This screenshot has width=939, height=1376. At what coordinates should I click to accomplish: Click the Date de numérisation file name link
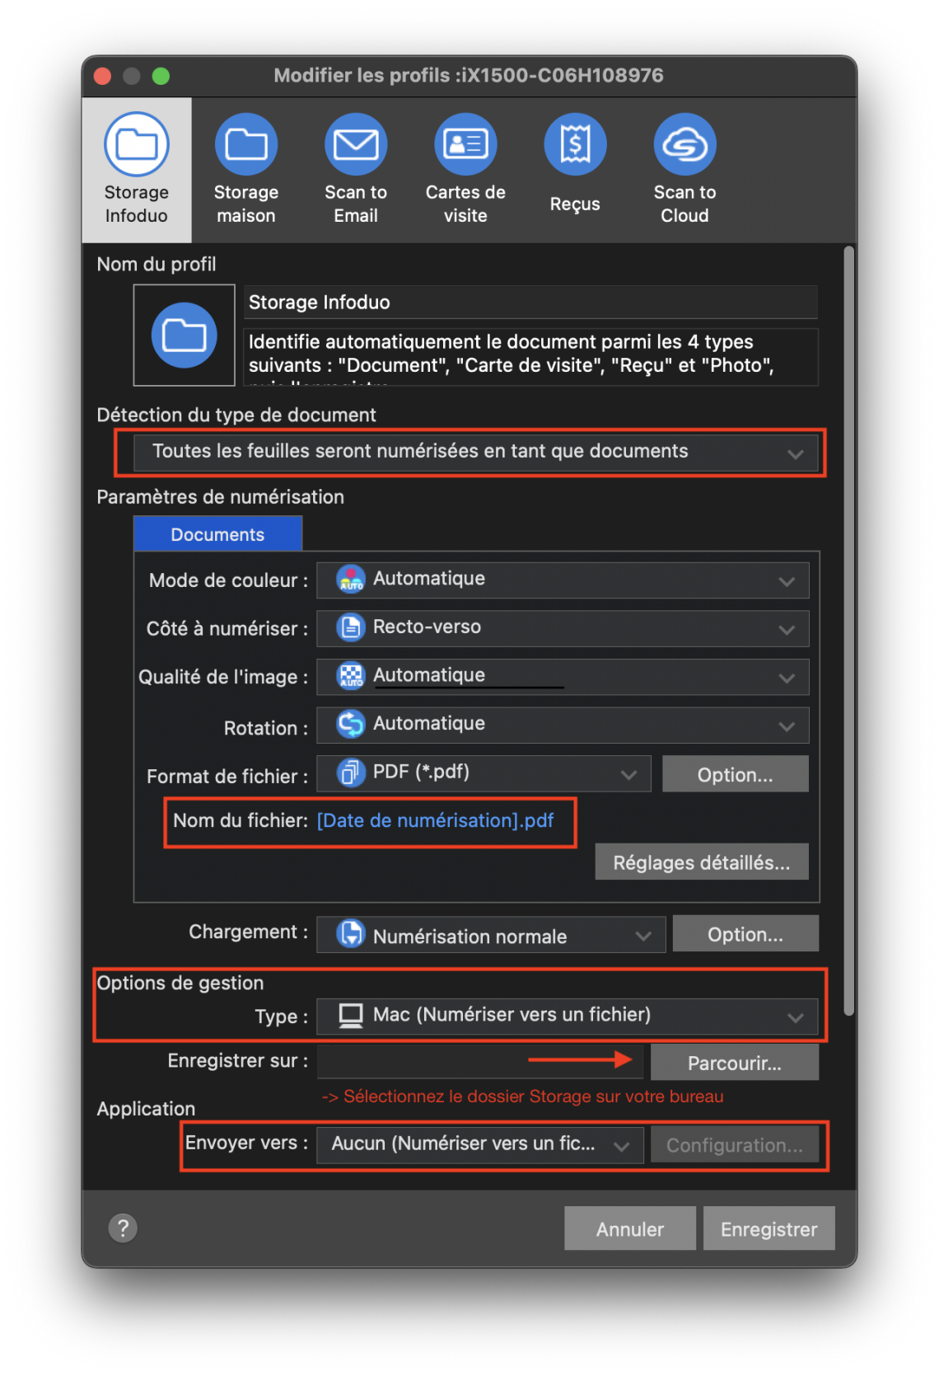click(x=435, y=821)
